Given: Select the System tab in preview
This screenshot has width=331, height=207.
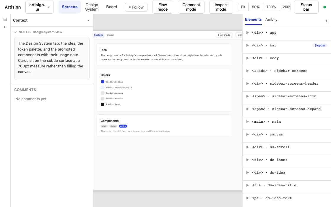Looking at the screenshot, I should click(98, 35).
